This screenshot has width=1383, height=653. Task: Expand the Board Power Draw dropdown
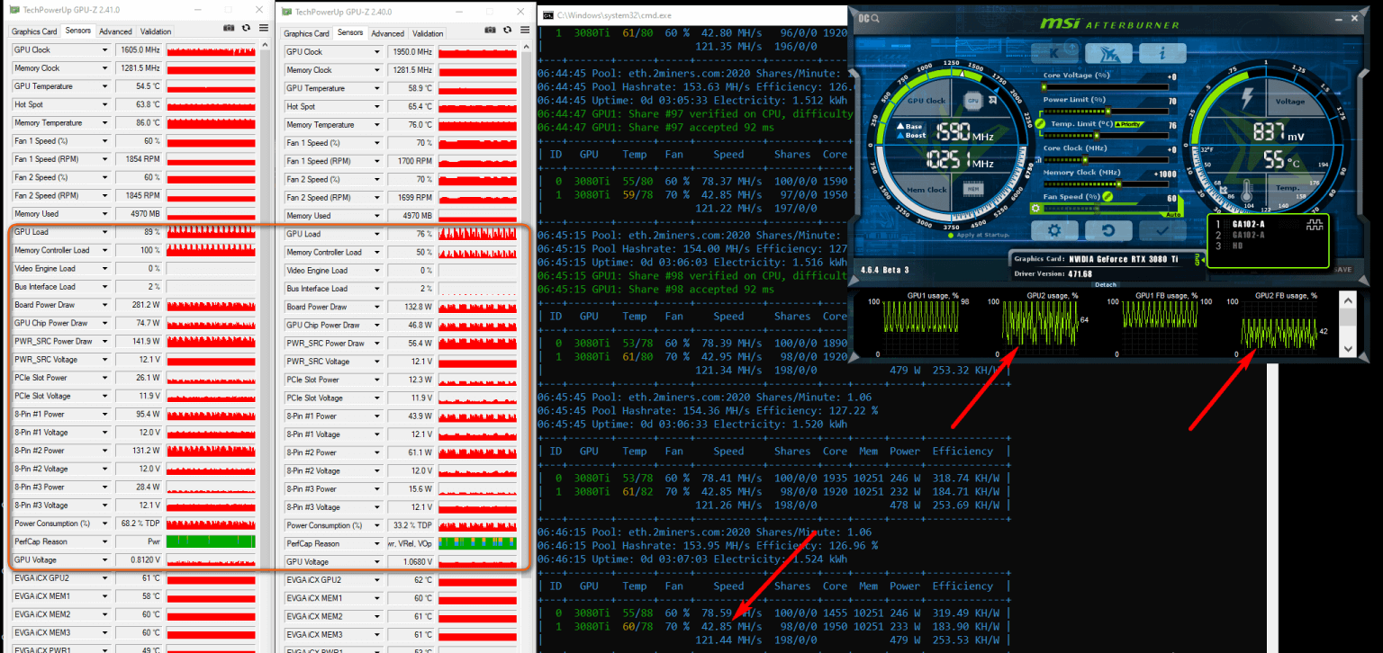coord(103,305)
